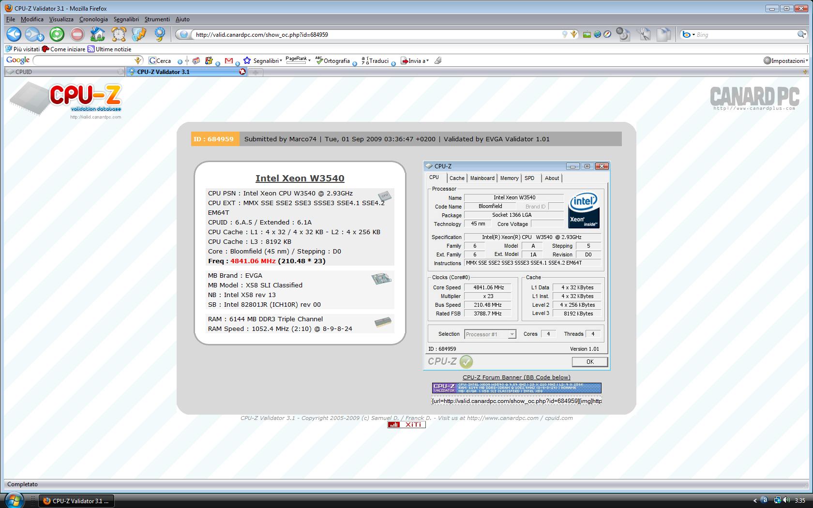Click Bing search magnifier icon
This screenshot has height=508, width=813.
tap(801, 34)
